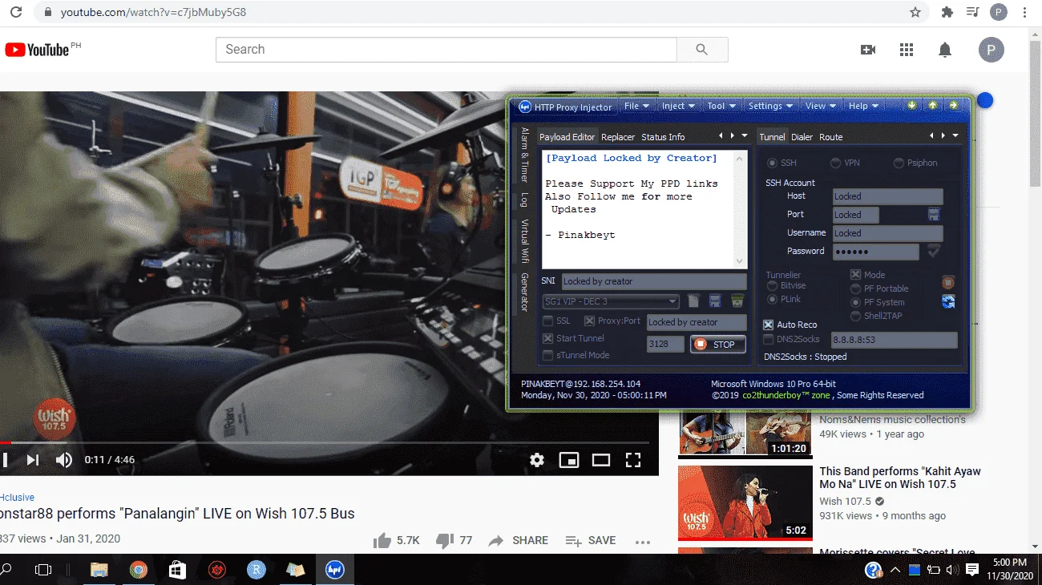The height and width of the screenshot is (585, 1042).
Task: Expand the SG1 VIP - DEC 3 config dropdown
Action: pos(672,301)
